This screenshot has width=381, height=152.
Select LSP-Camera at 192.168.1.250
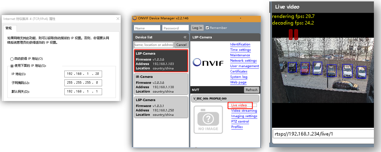tap(161, 107)
